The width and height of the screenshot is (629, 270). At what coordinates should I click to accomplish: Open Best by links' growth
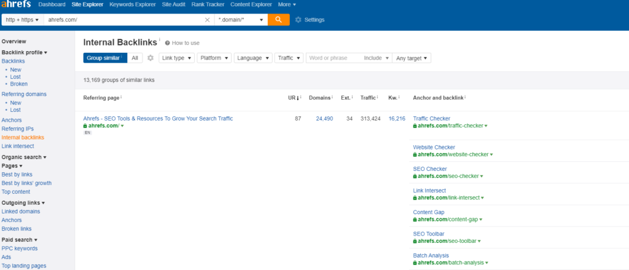click(x=26, y=183)
